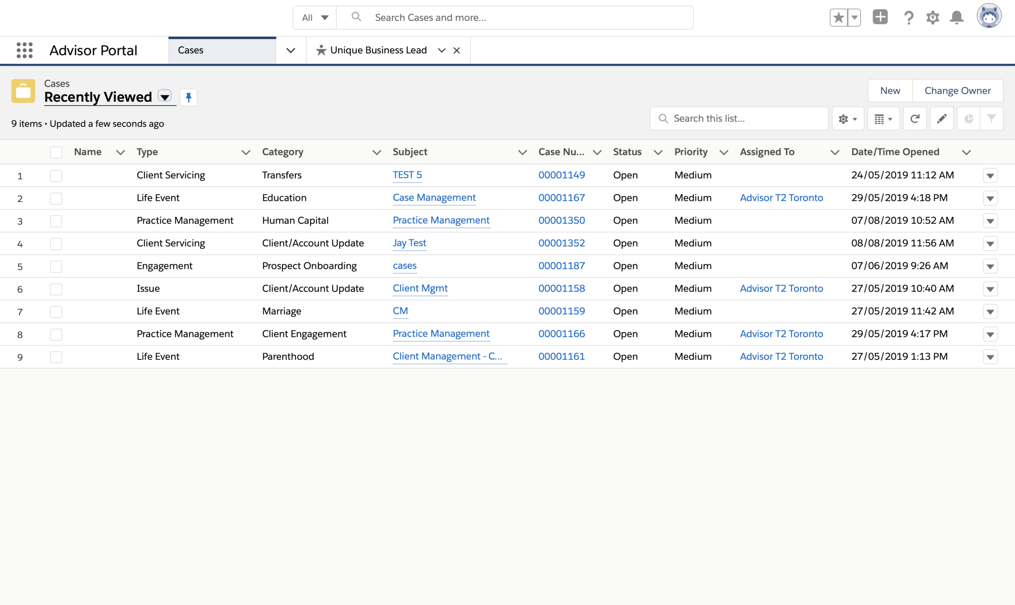Check the select-all rows checkbox

(56, 152)
